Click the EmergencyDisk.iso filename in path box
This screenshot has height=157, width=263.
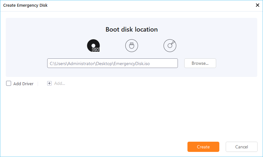pyautogui.click(x=131, y=64)
